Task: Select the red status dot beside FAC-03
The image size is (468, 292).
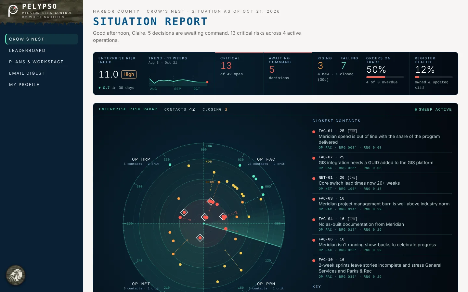Action: tap(314, 199)
